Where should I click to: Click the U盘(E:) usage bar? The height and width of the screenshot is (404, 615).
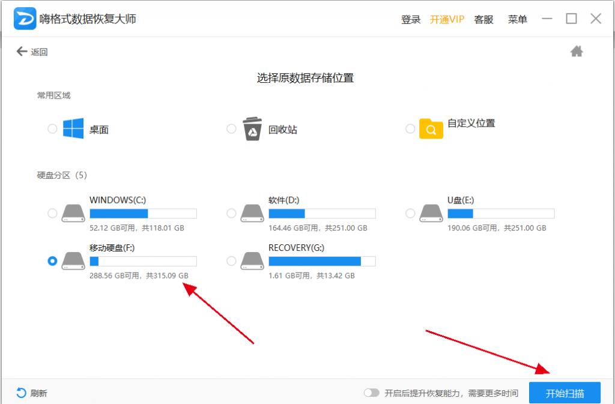(501, 214)
